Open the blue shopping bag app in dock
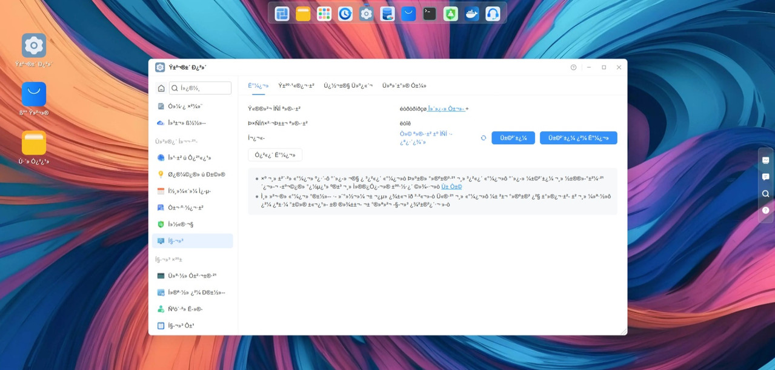 pyautogui.click(x=408, y=13)
